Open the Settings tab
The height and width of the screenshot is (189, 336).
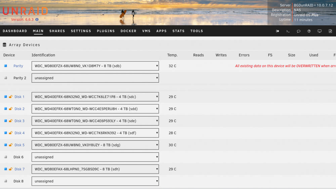pos(81,31)
